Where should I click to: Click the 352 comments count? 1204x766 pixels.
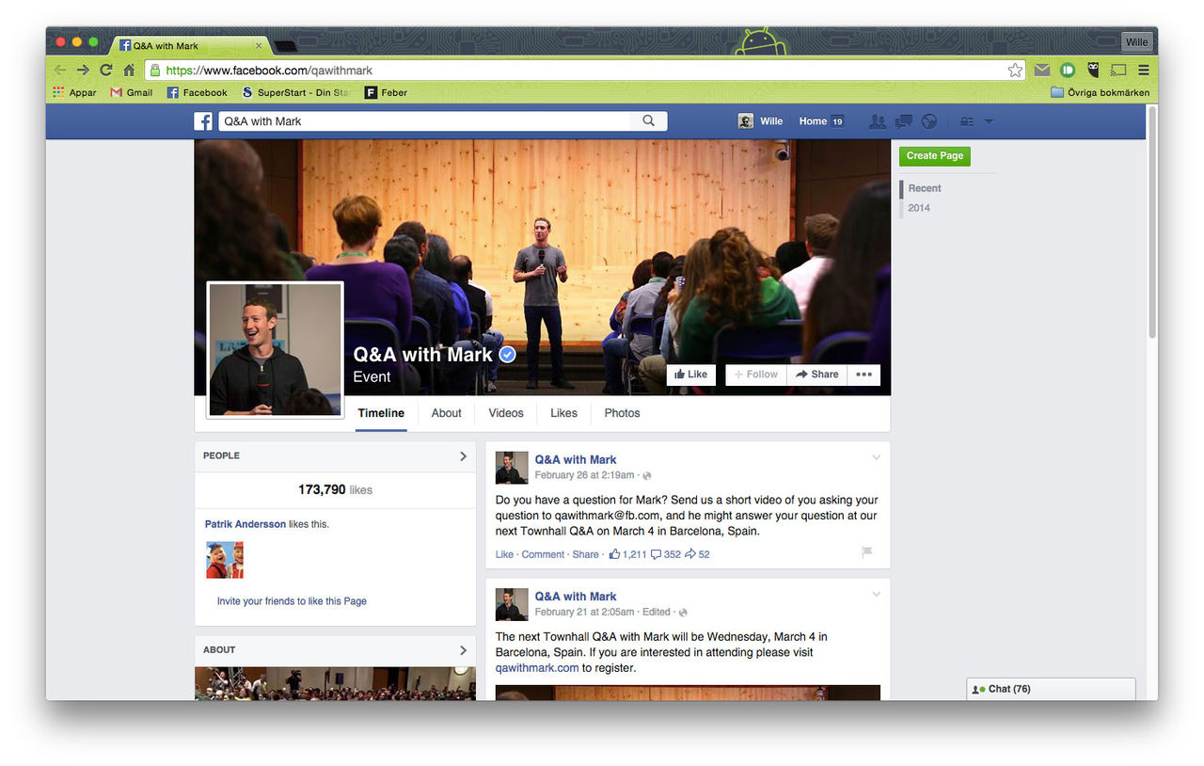666,554
